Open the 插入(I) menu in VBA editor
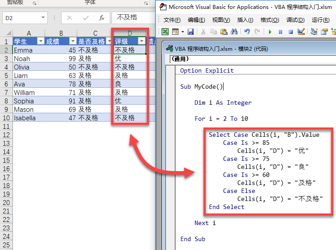This screenshot has height=250, width=336. click(x=245, y=20)
